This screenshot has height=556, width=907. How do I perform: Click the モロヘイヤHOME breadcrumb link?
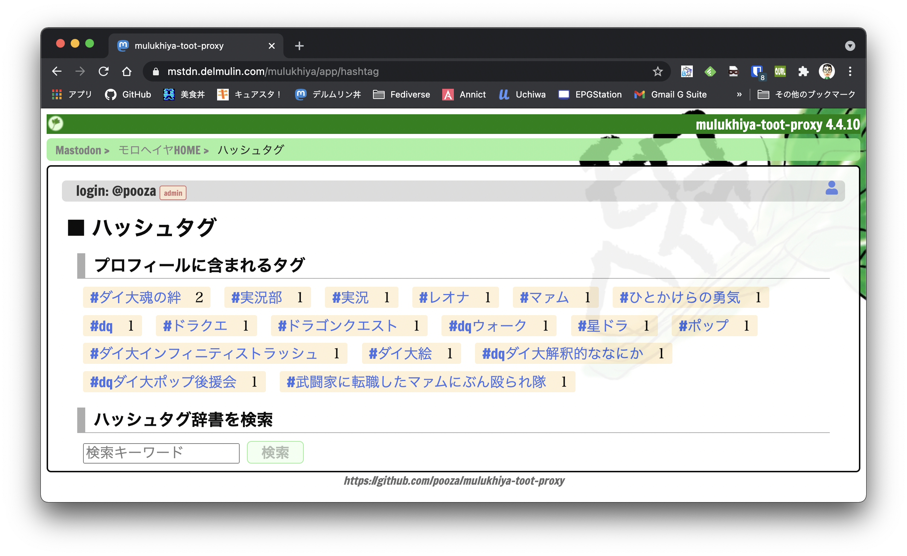[160, 150]
